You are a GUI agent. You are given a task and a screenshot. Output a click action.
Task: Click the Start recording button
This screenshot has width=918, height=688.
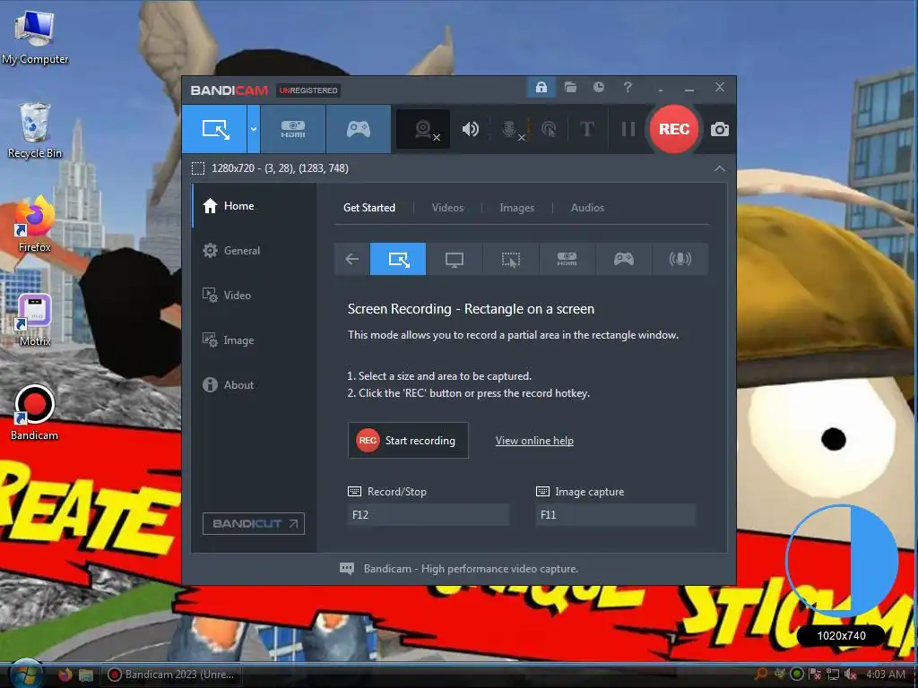click(408, 441)
